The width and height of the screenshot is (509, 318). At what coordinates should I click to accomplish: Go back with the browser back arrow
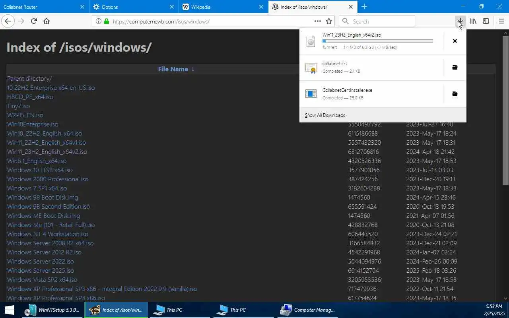8,21
